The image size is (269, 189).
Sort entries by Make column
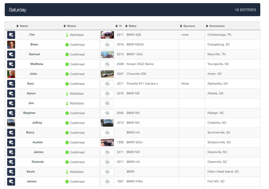tap(131, 26)
